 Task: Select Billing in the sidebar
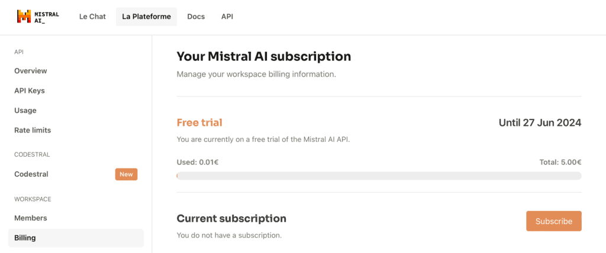[25, 238]
